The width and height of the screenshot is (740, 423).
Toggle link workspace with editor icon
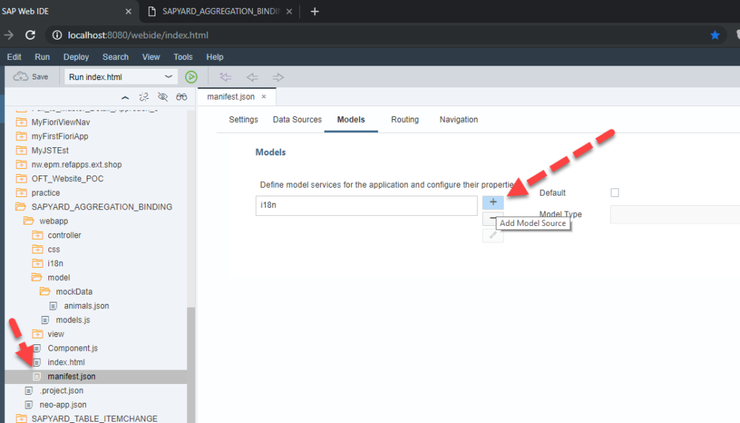(144, 97)
